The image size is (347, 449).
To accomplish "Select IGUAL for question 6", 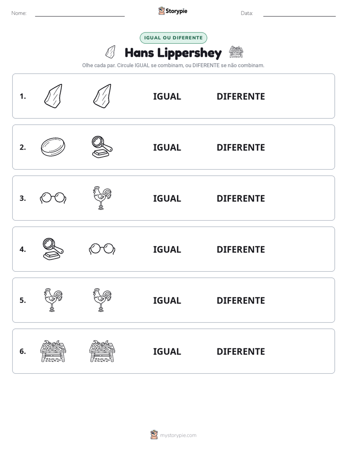I will tap(167, 351).
